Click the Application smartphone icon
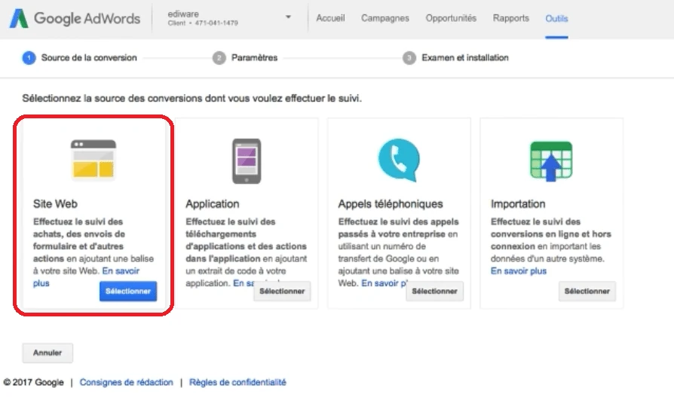674x397 pixels. tap(247, 160)
